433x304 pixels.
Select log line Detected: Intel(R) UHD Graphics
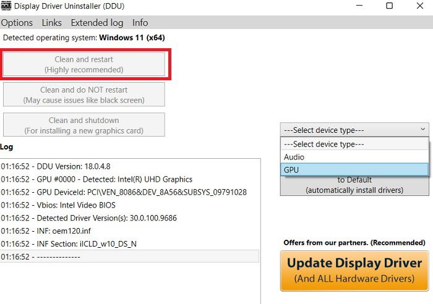tap(129, 179)
